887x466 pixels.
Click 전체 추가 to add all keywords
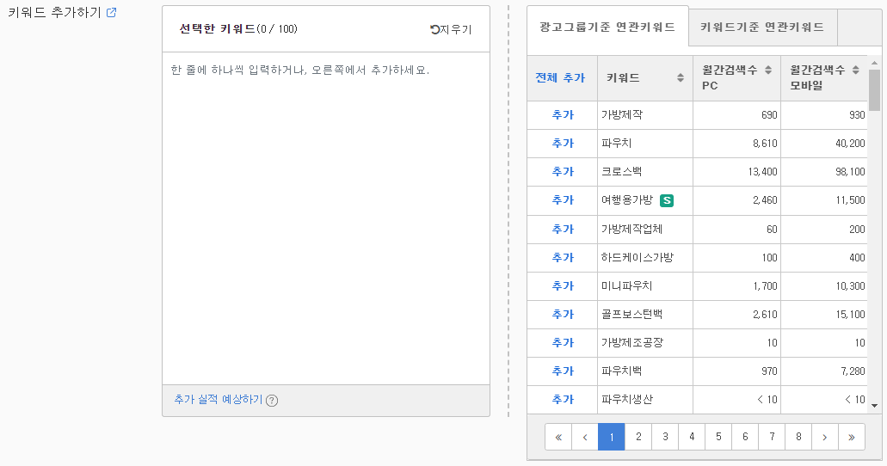click(560, 78)
